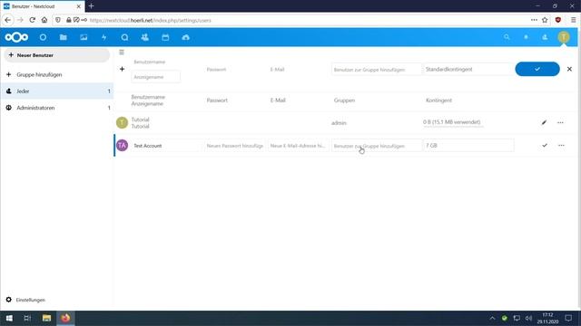Open a new browser tab
The image size is (581, 326).
[x=91, y=6]
